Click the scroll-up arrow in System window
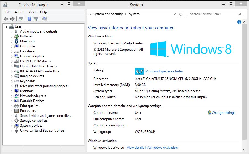Screen dimensions: 249x154 pos(245,22)
